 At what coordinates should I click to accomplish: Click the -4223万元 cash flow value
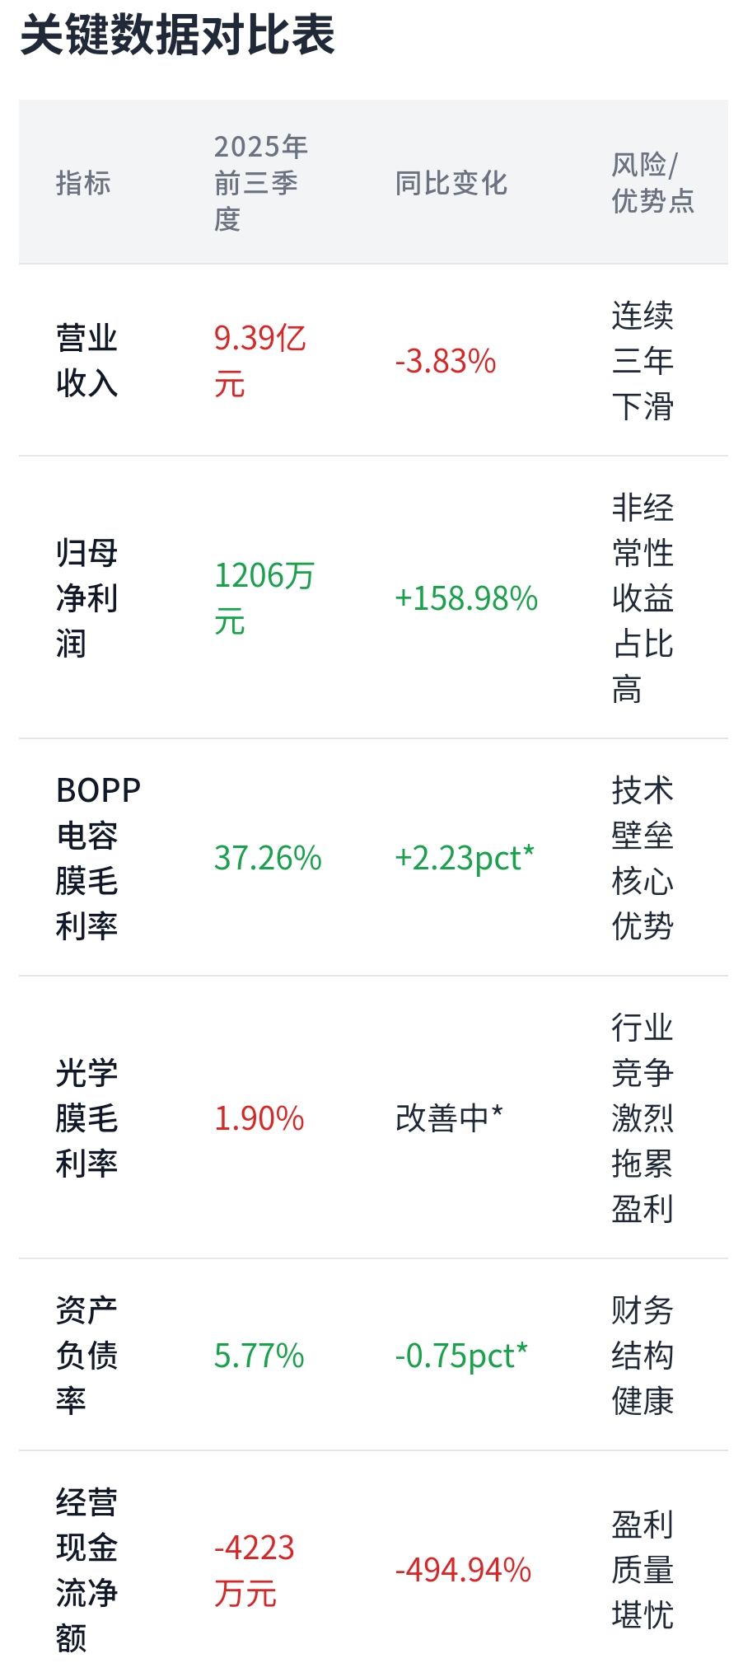point(255,1571)
